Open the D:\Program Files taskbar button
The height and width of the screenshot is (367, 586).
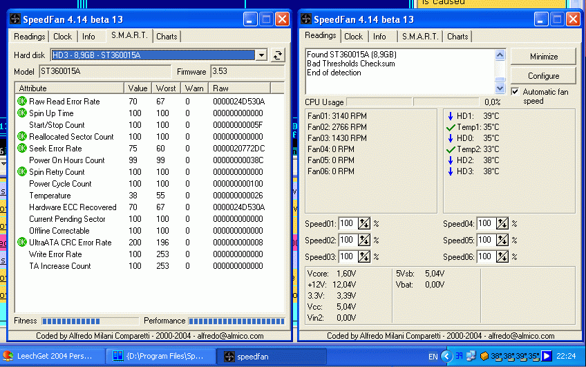(x=161, y=356)
